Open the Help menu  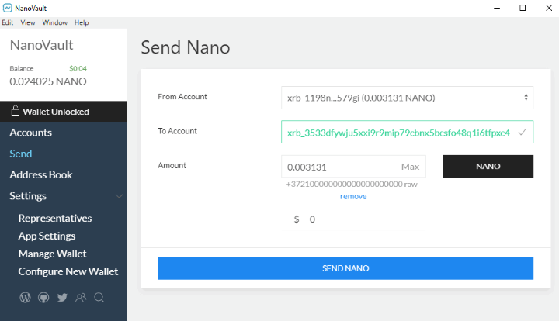(82, 22)
